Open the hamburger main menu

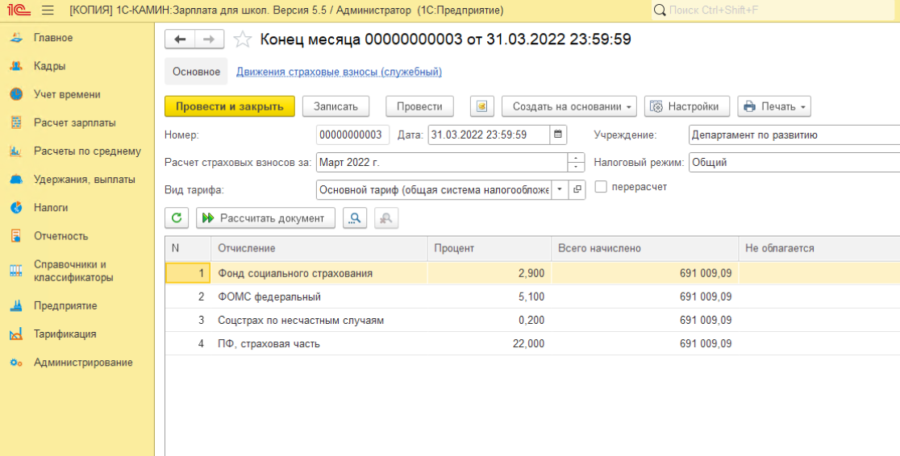coord(48,10)
